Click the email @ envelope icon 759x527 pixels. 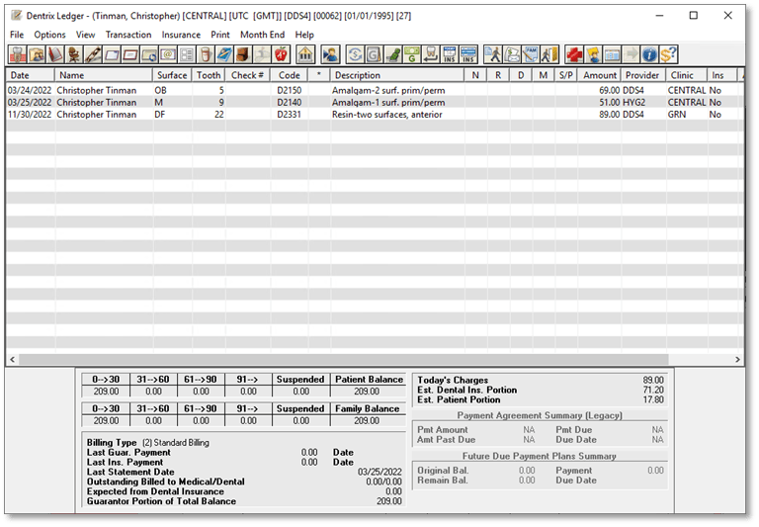pyautogui.click(x=168, y=54)
